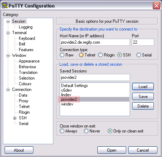Viewport: 162px width, 157px height.
Task: Select Serial connection type
Action: point(139,55)
